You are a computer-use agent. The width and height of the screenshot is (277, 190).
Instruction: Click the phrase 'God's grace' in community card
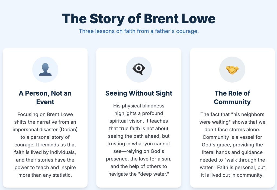(215, 145)
